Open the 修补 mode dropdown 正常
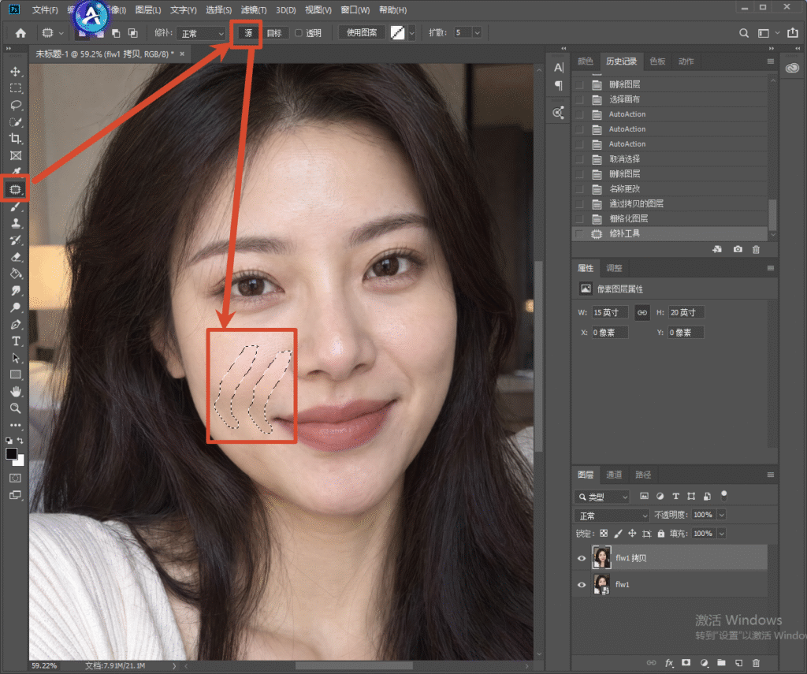This screenshot has height=674, width=807. tap(201, 33)
